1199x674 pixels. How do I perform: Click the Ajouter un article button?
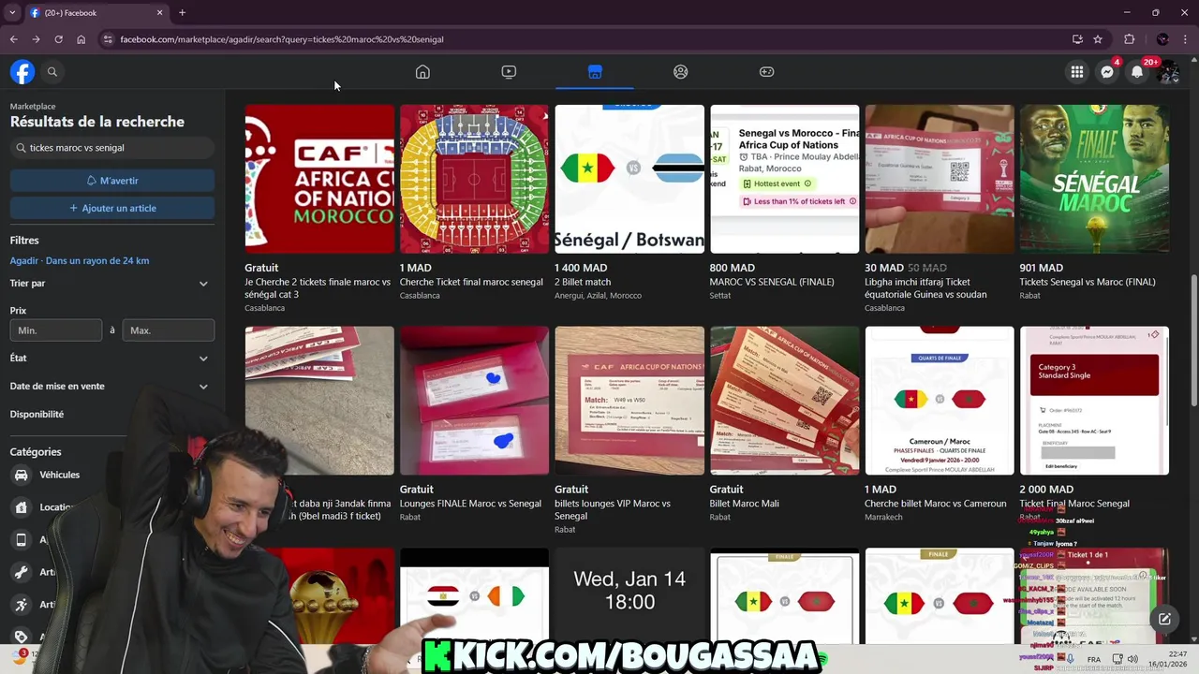(112, 208)
